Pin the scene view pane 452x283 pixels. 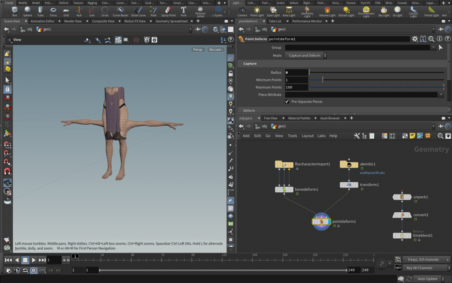[198, 29]
